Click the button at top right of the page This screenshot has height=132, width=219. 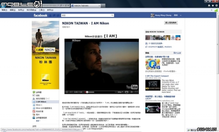(171, 23)
